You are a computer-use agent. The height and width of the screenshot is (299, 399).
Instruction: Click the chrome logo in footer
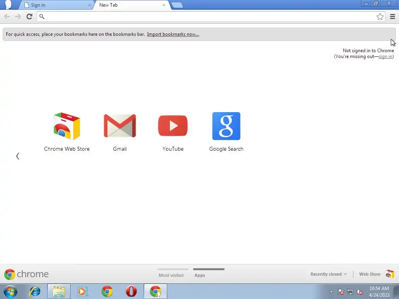26,274
